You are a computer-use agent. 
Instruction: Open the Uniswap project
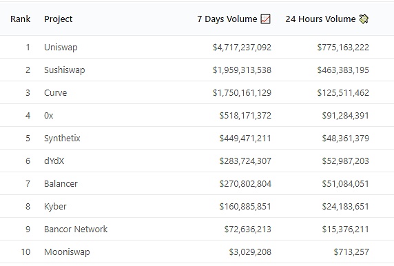[61, 48]
